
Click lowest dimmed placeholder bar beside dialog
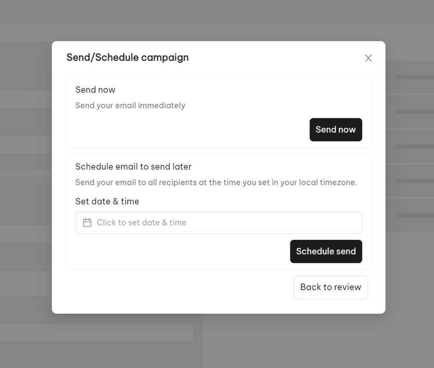point(415,216)
